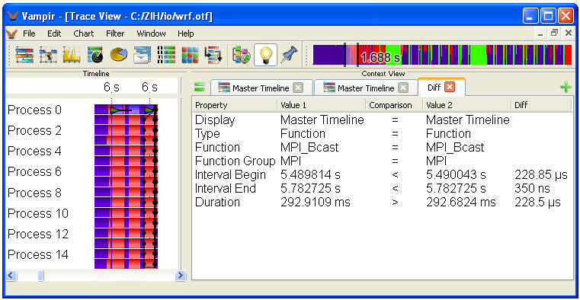580x300 pixels.
Task: Open the Process Timeline chart icon
Action: coord(48,55)
